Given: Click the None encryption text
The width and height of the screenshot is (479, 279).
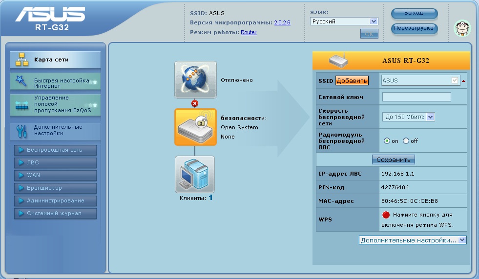Looking at the screenshot, I should (228, 137).
